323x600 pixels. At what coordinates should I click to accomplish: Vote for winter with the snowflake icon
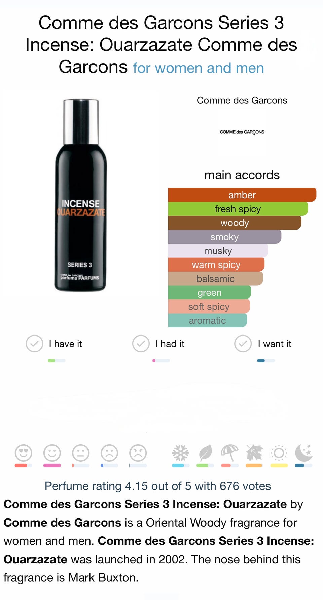click(181, 453)
